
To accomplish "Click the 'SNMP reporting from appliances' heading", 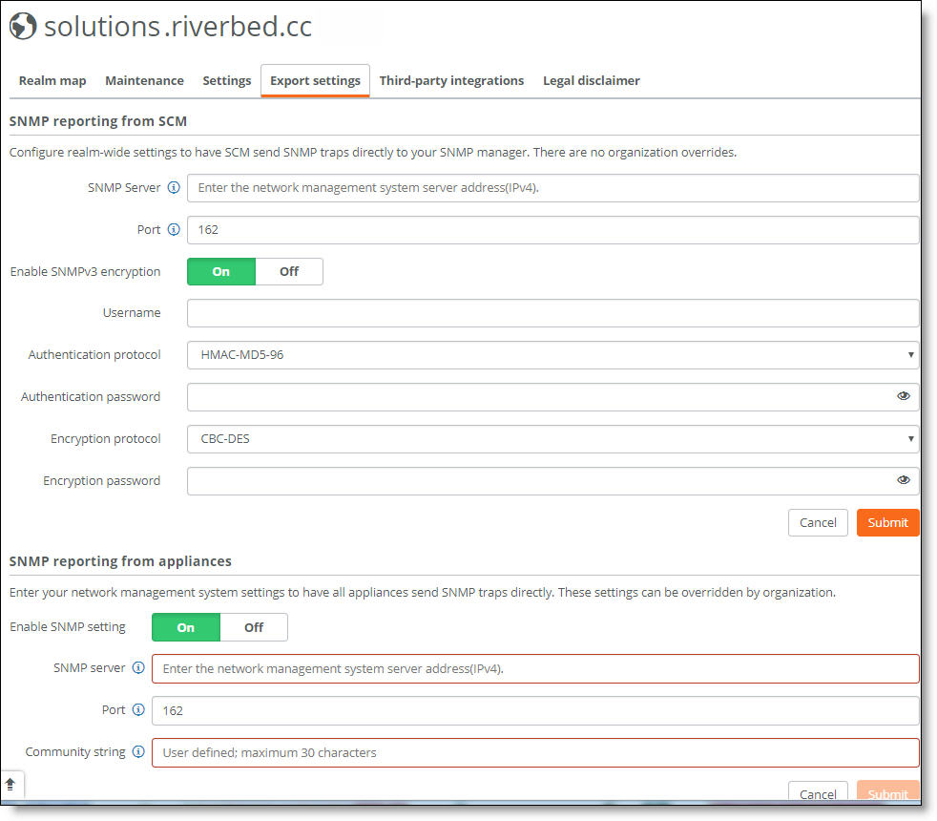I will (120, 561).
